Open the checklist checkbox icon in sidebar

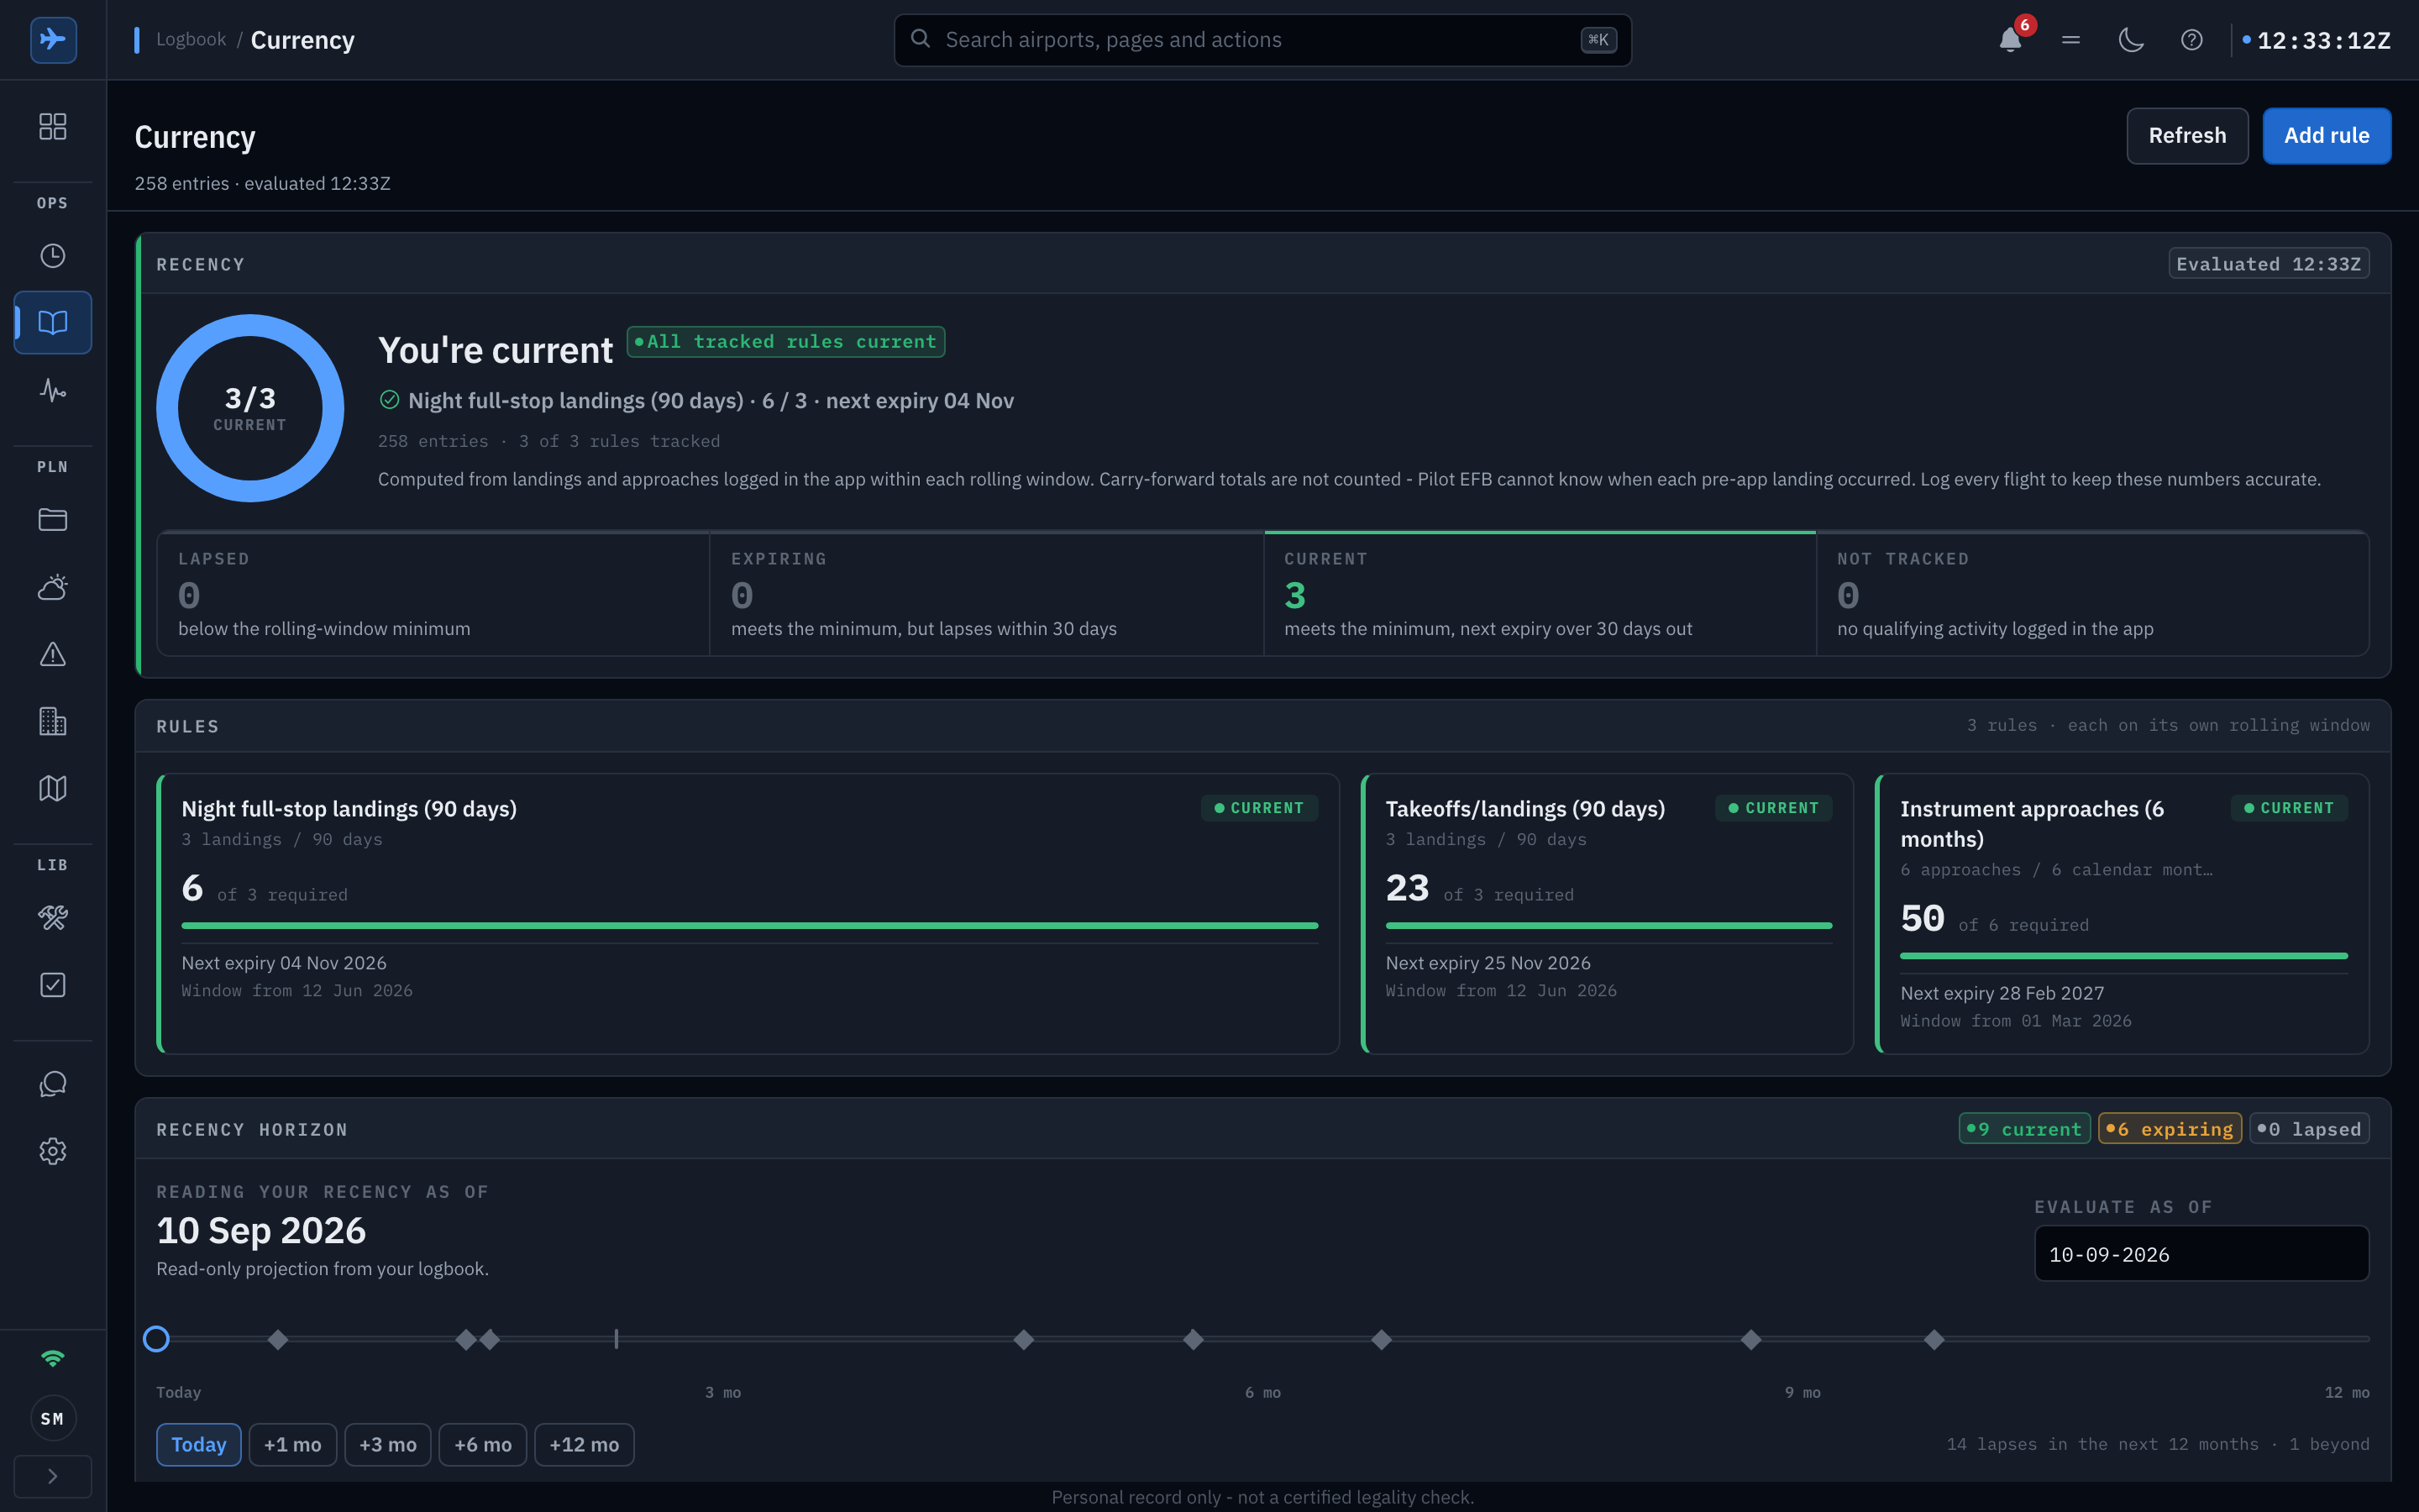pyautogui.click(x=53, y=985)
